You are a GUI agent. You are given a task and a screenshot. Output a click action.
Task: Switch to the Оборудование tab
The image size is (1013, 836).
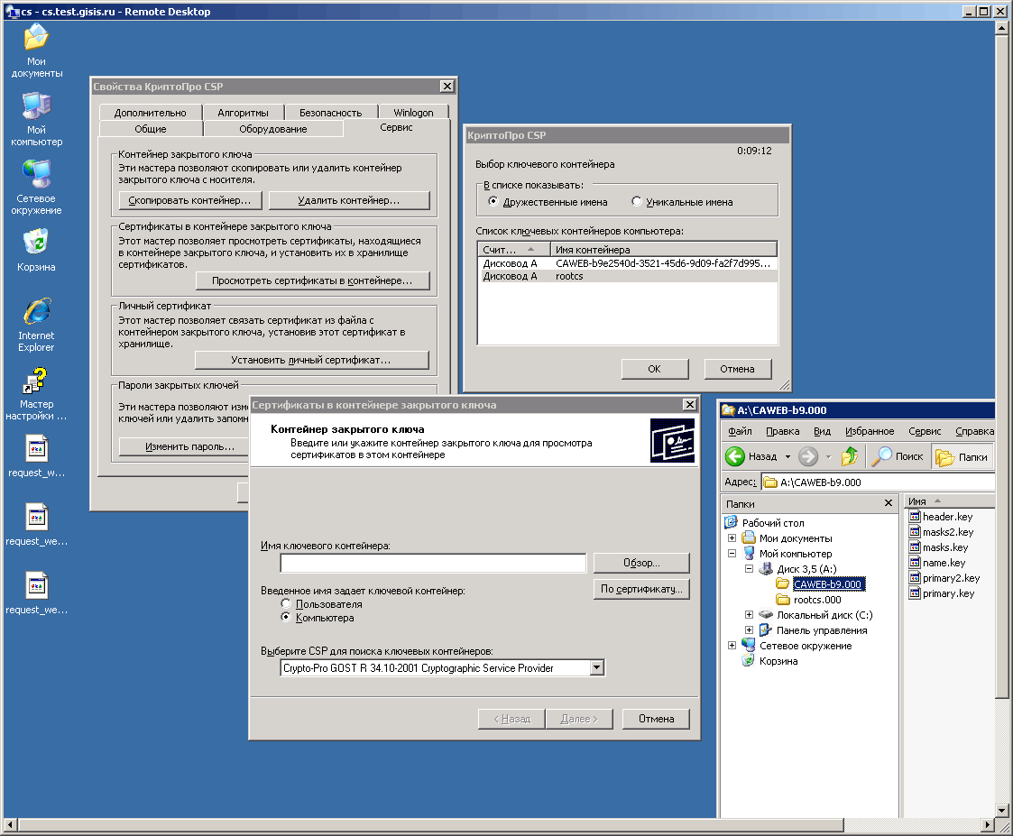click(x=273, y=129)
